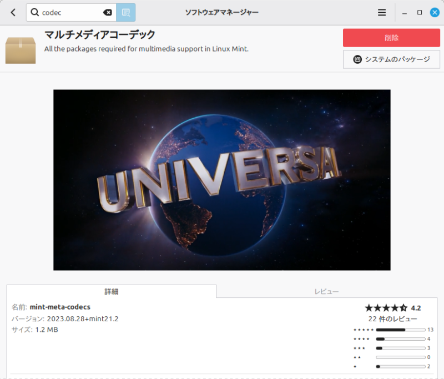Close the Software Manager window
The height and width of the screenshot is (379, 444).
pyautogui.click(x=435, y=12)
